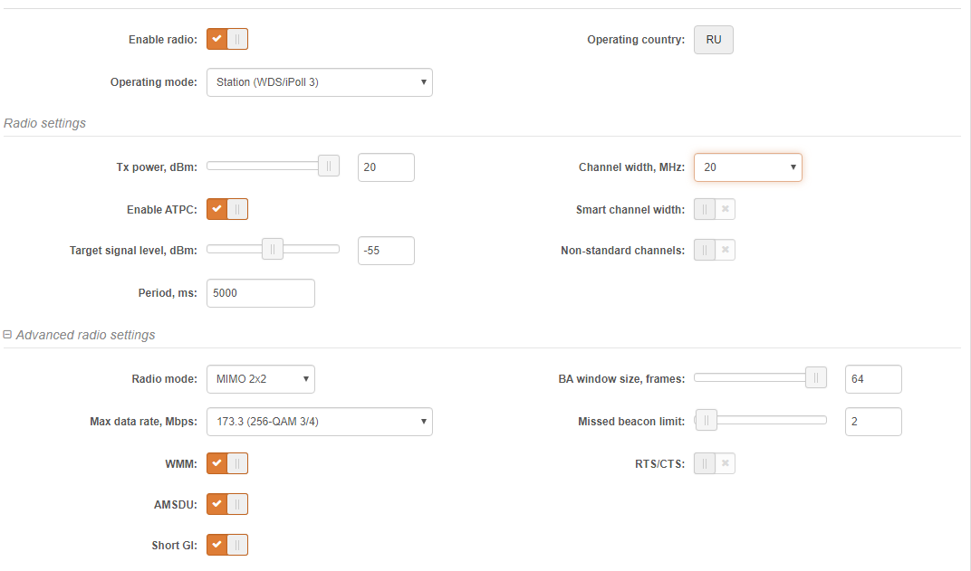The height and width of the screenshot is (571, 971).
Task: Click the BA window size slider handle
Action: click(x=816, y=377)
